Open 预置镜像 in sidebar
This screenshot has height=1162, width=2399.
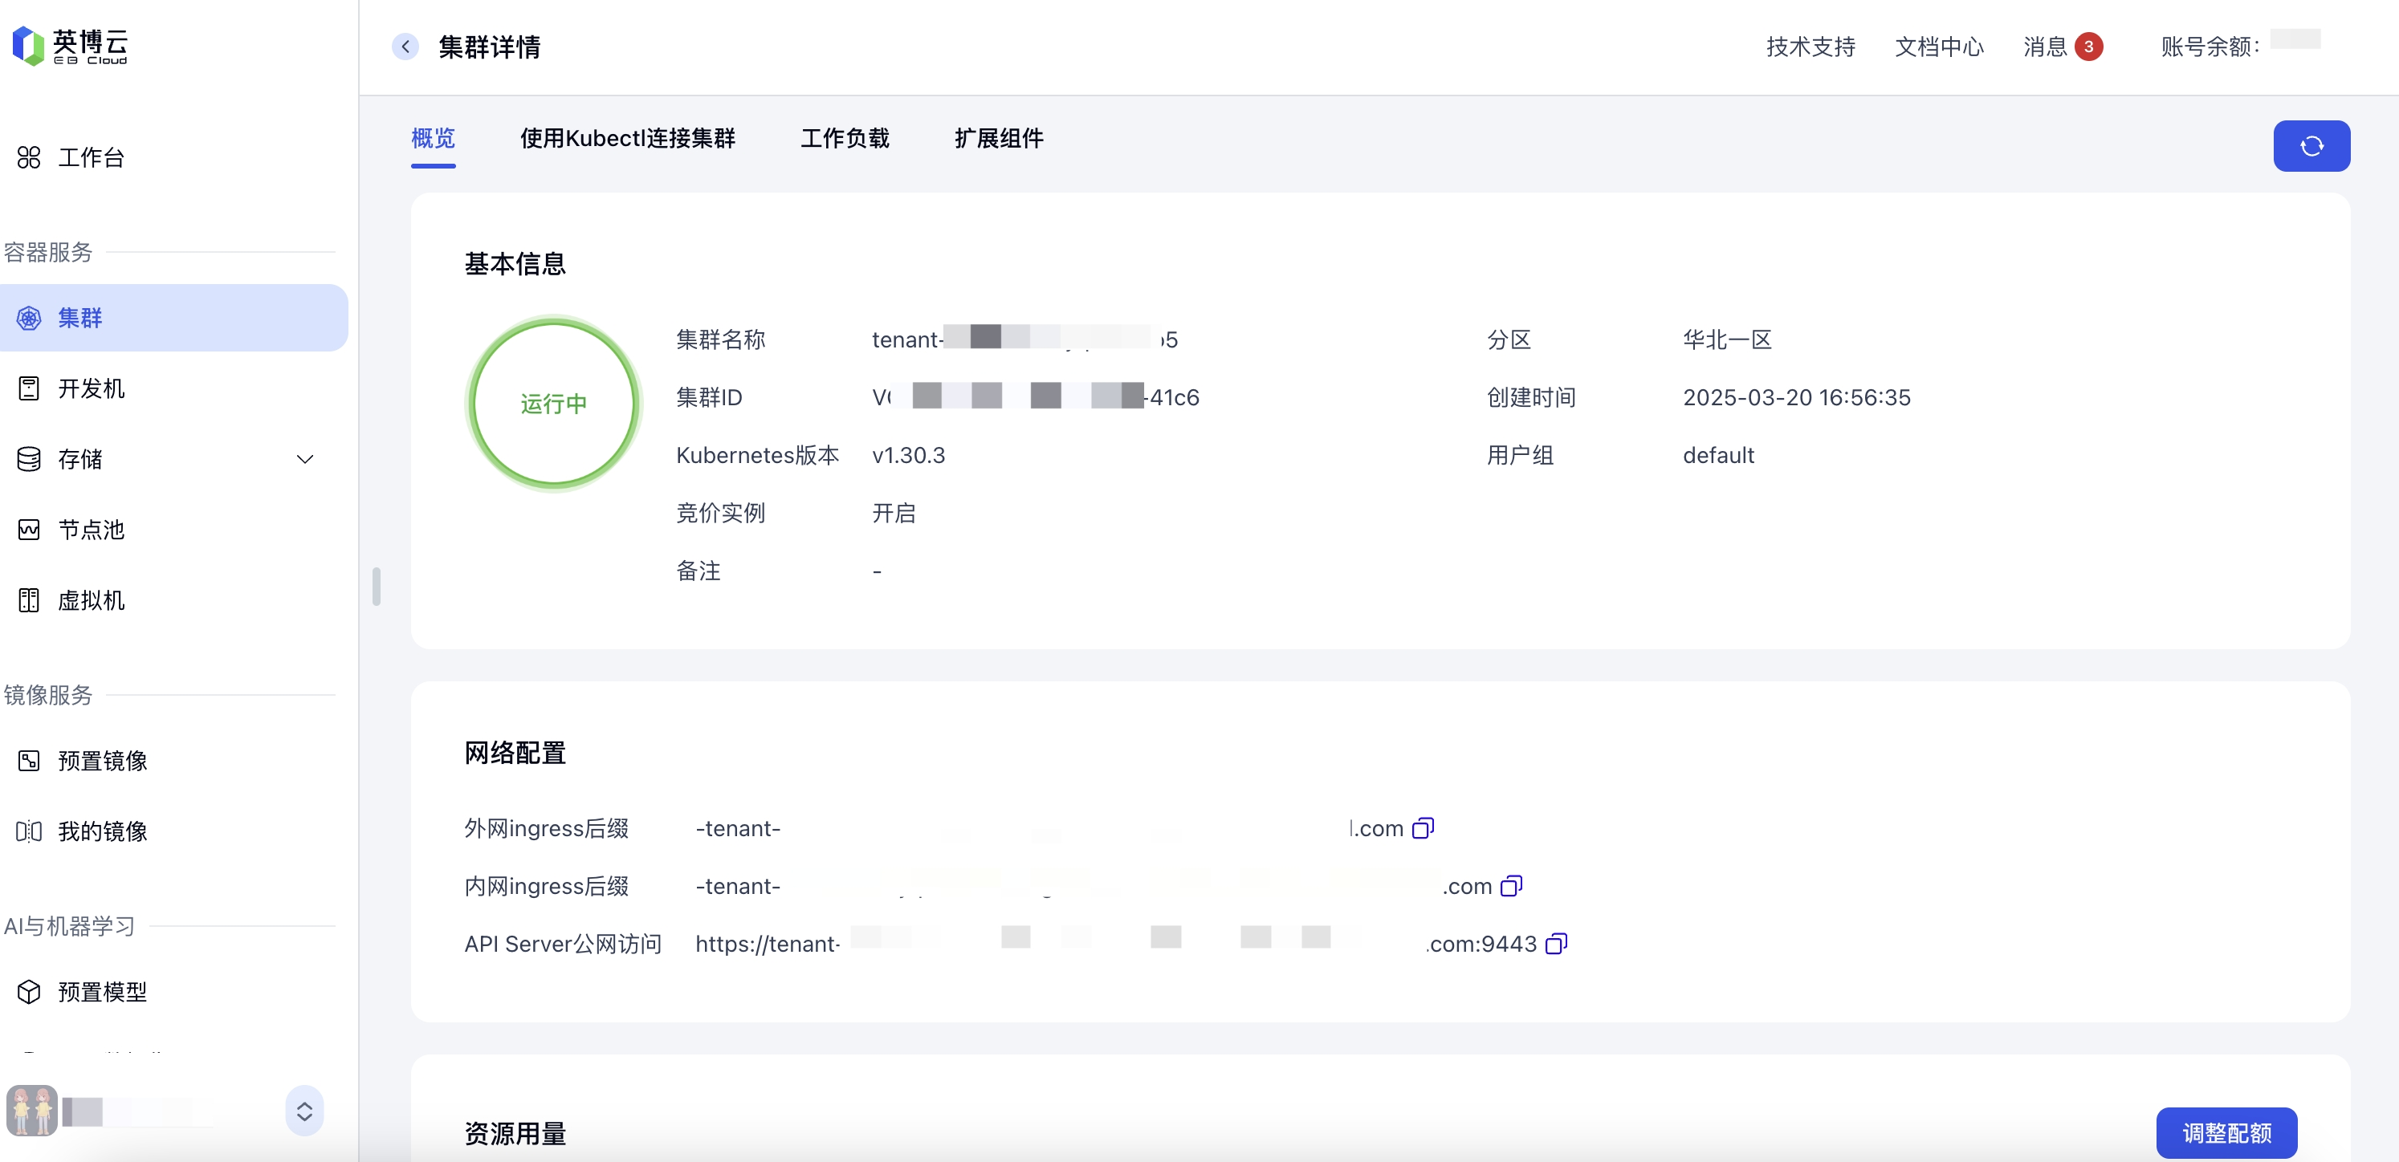tap(101, 761)
